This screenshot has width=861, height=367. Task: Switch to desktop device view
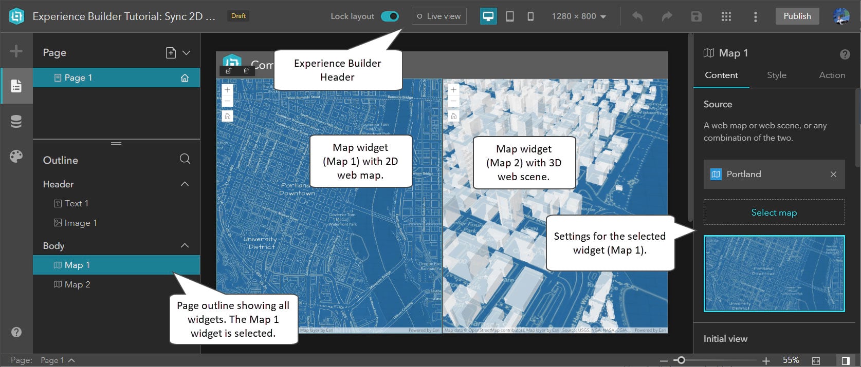click(x=488, y=16)
